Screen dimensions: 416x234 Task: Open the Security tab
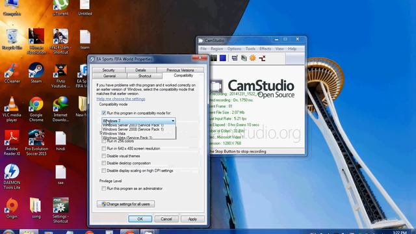(x=109, y=70)
